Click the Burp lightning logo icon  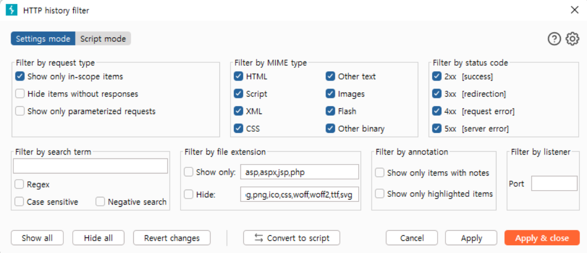pos(12,10)
